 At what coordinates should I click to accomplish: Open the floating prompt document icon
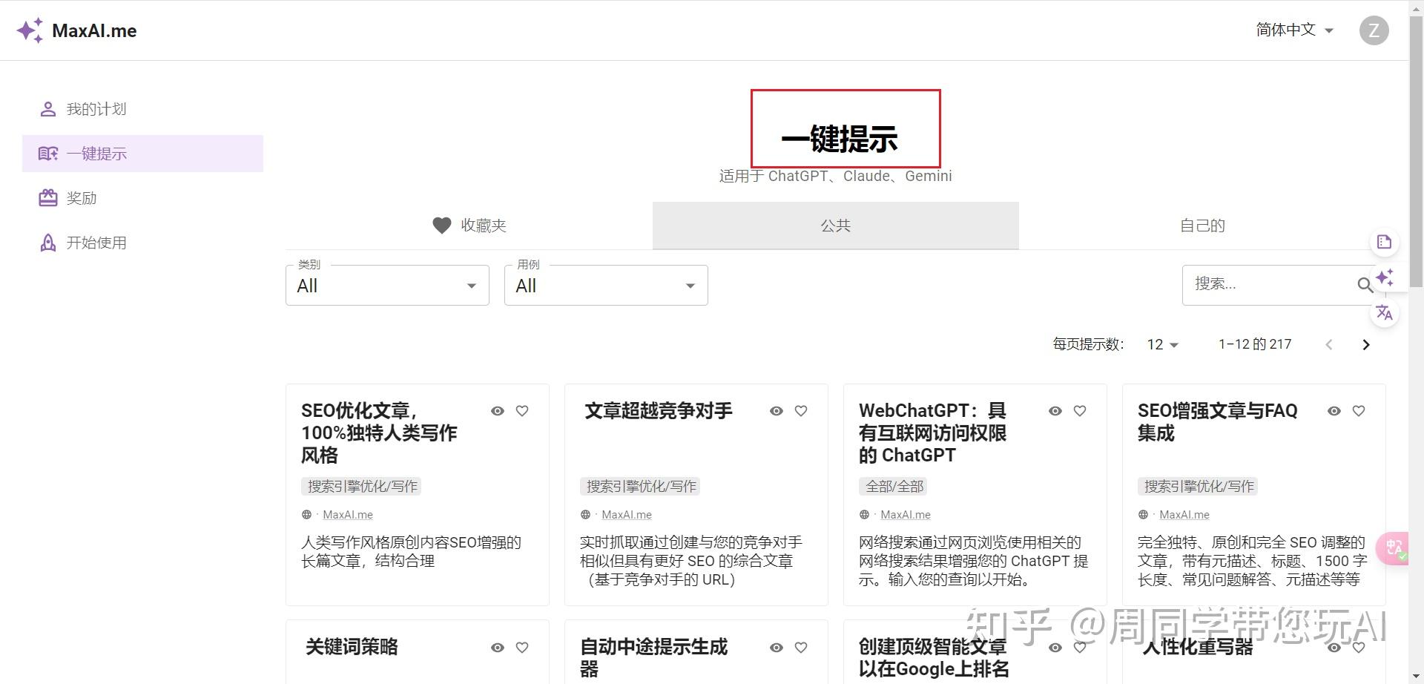[x=1383, y=241]
